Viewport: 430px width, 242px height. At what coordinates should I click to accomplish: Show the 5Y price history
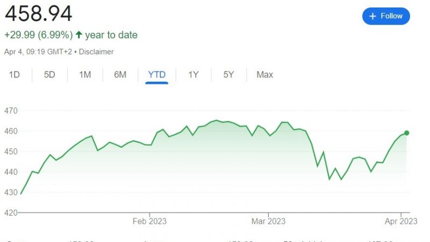coord(228,75)
